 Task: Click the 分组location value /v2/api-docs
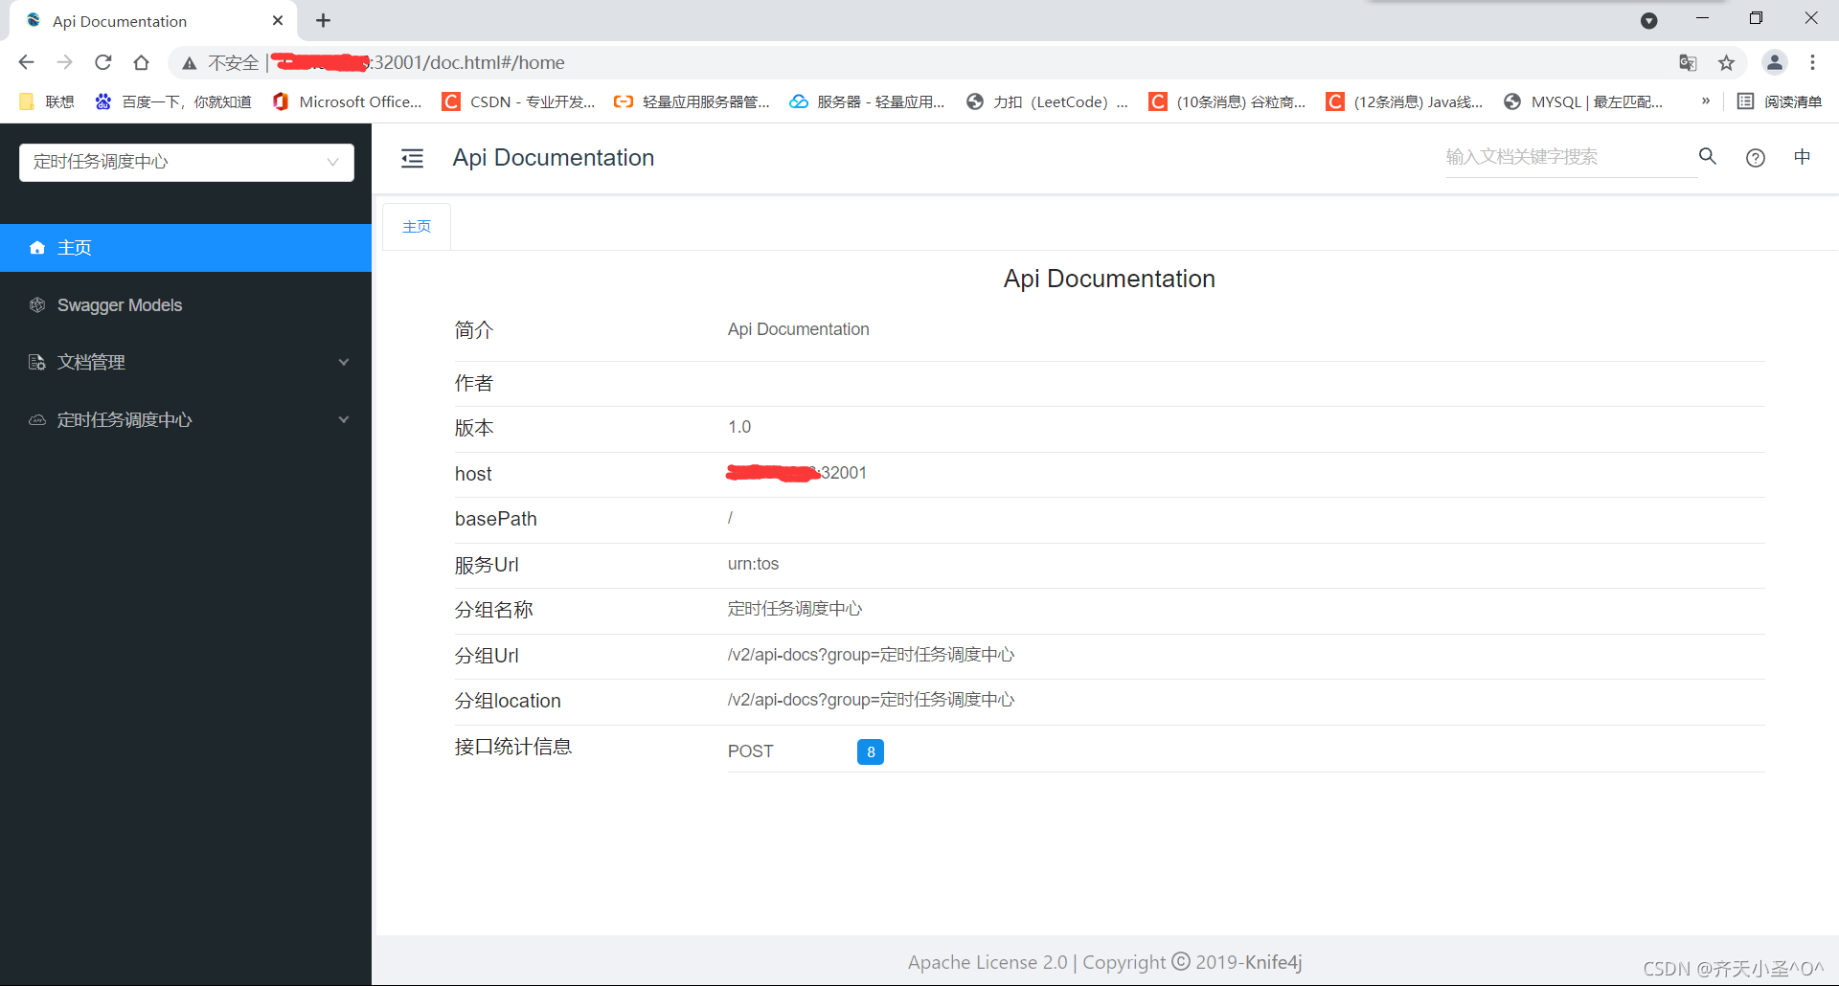pyautogui.click(x=871, y=700)
